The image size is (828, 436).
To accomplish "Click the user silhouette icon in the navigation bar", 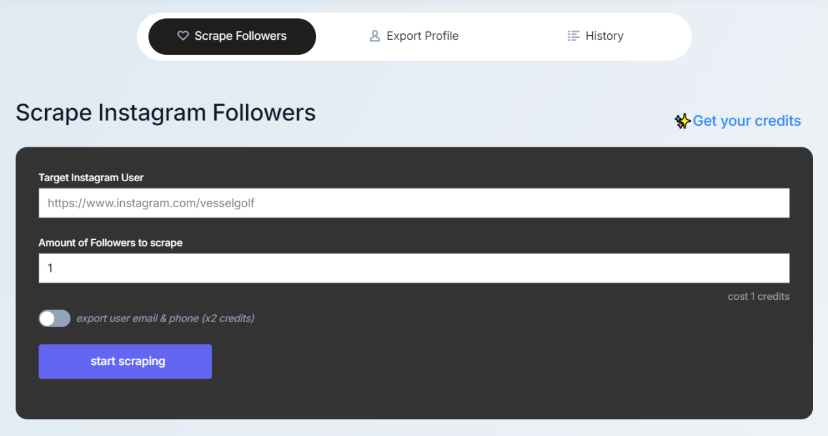I will [x=375, y=36].
